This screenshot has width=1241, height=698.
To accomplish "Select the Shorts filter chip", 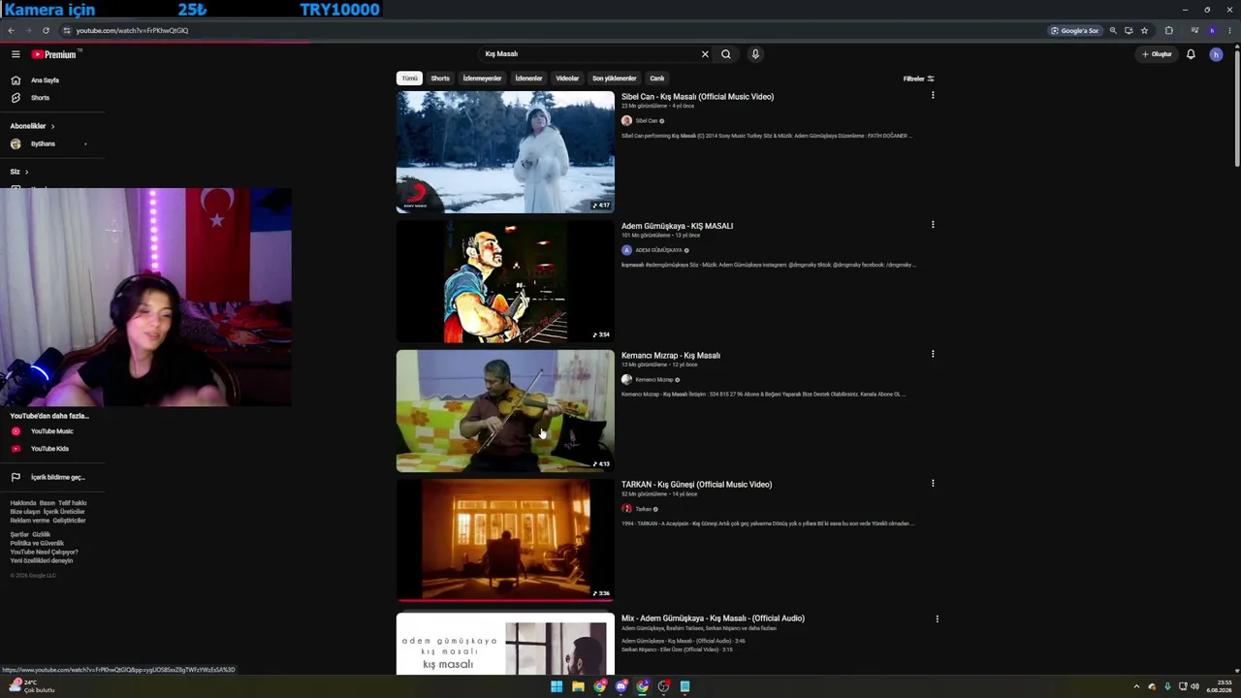I will click(x=440, y=79).
